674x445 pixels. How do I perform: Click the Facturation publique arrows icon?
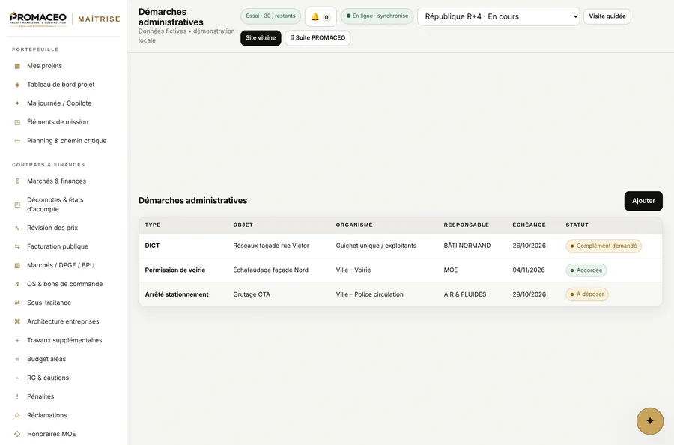click(17, 246)
